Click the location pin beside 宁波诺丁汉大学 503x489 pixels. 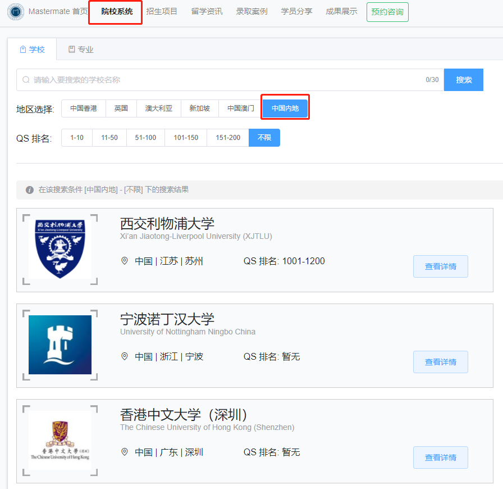(125, 356)
